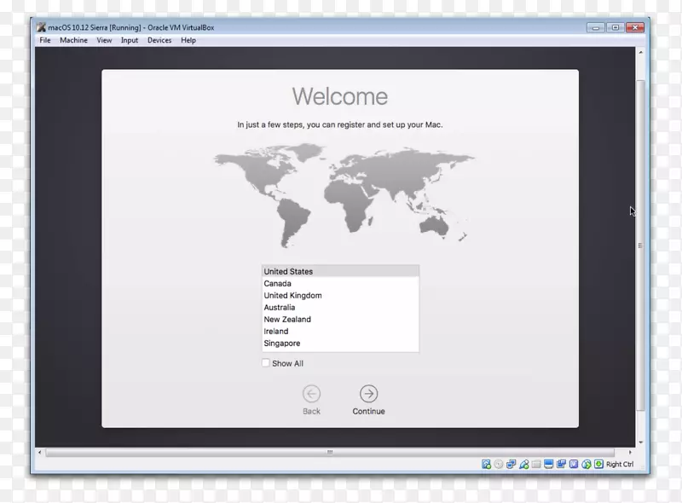Click the USB devices status icon
682x503 pixels.
(x=524, y=465)
